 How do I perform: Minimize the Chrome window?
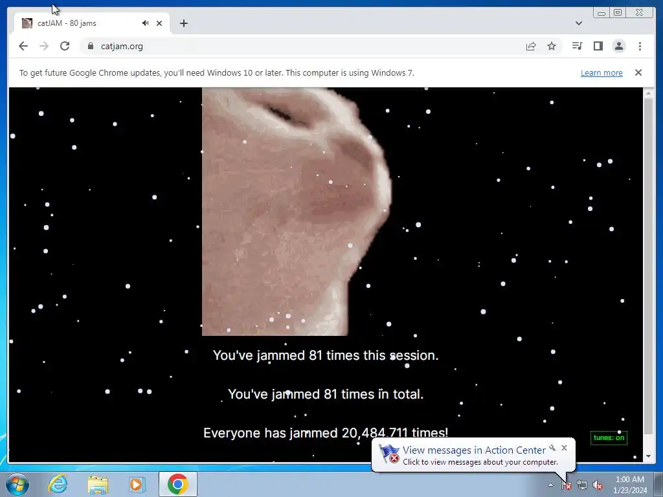point(601,13)
